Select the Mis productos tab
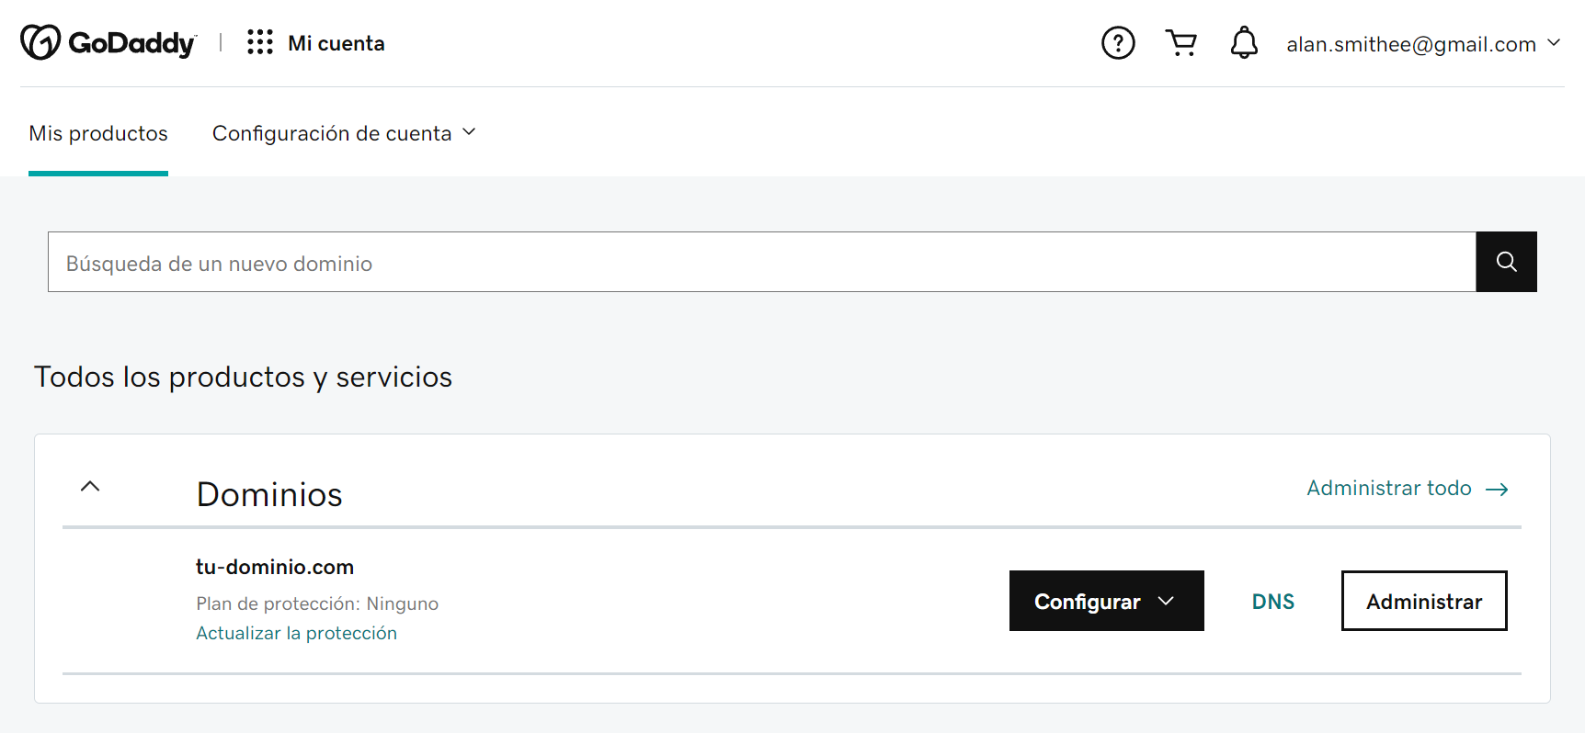This screenshot has height=733, width=1585. point(98,133)
